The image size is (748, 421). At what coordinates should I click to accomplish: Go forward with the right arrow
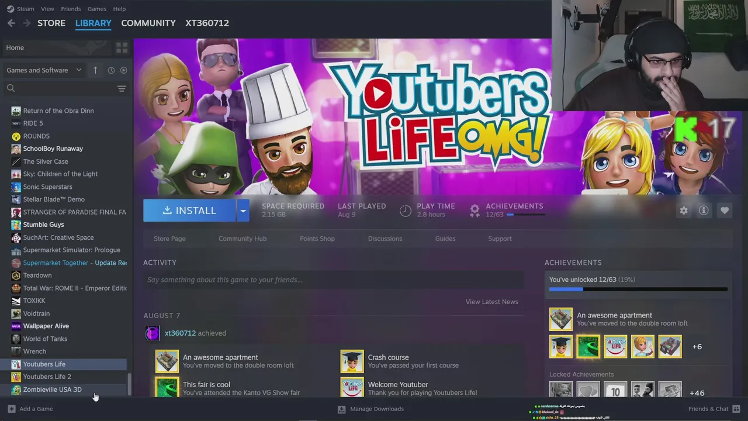coord(26,23)
